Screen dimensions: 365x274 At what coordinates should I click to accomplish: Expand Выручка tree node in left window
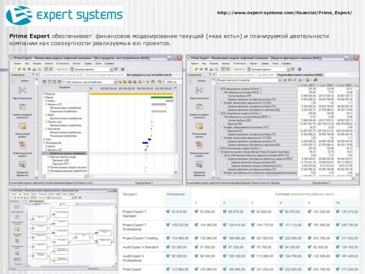pos(44,94)
